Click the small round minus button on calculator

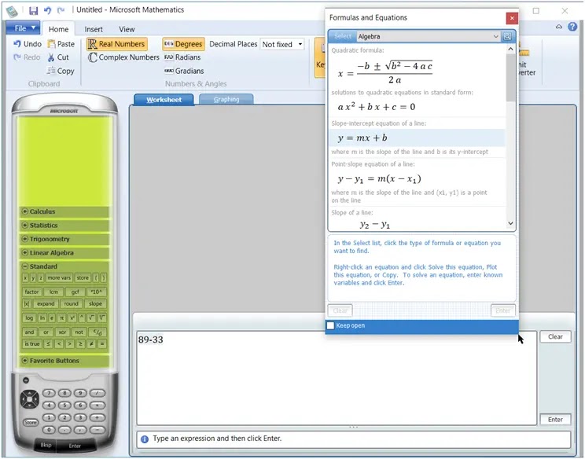[x=26, y=380]
